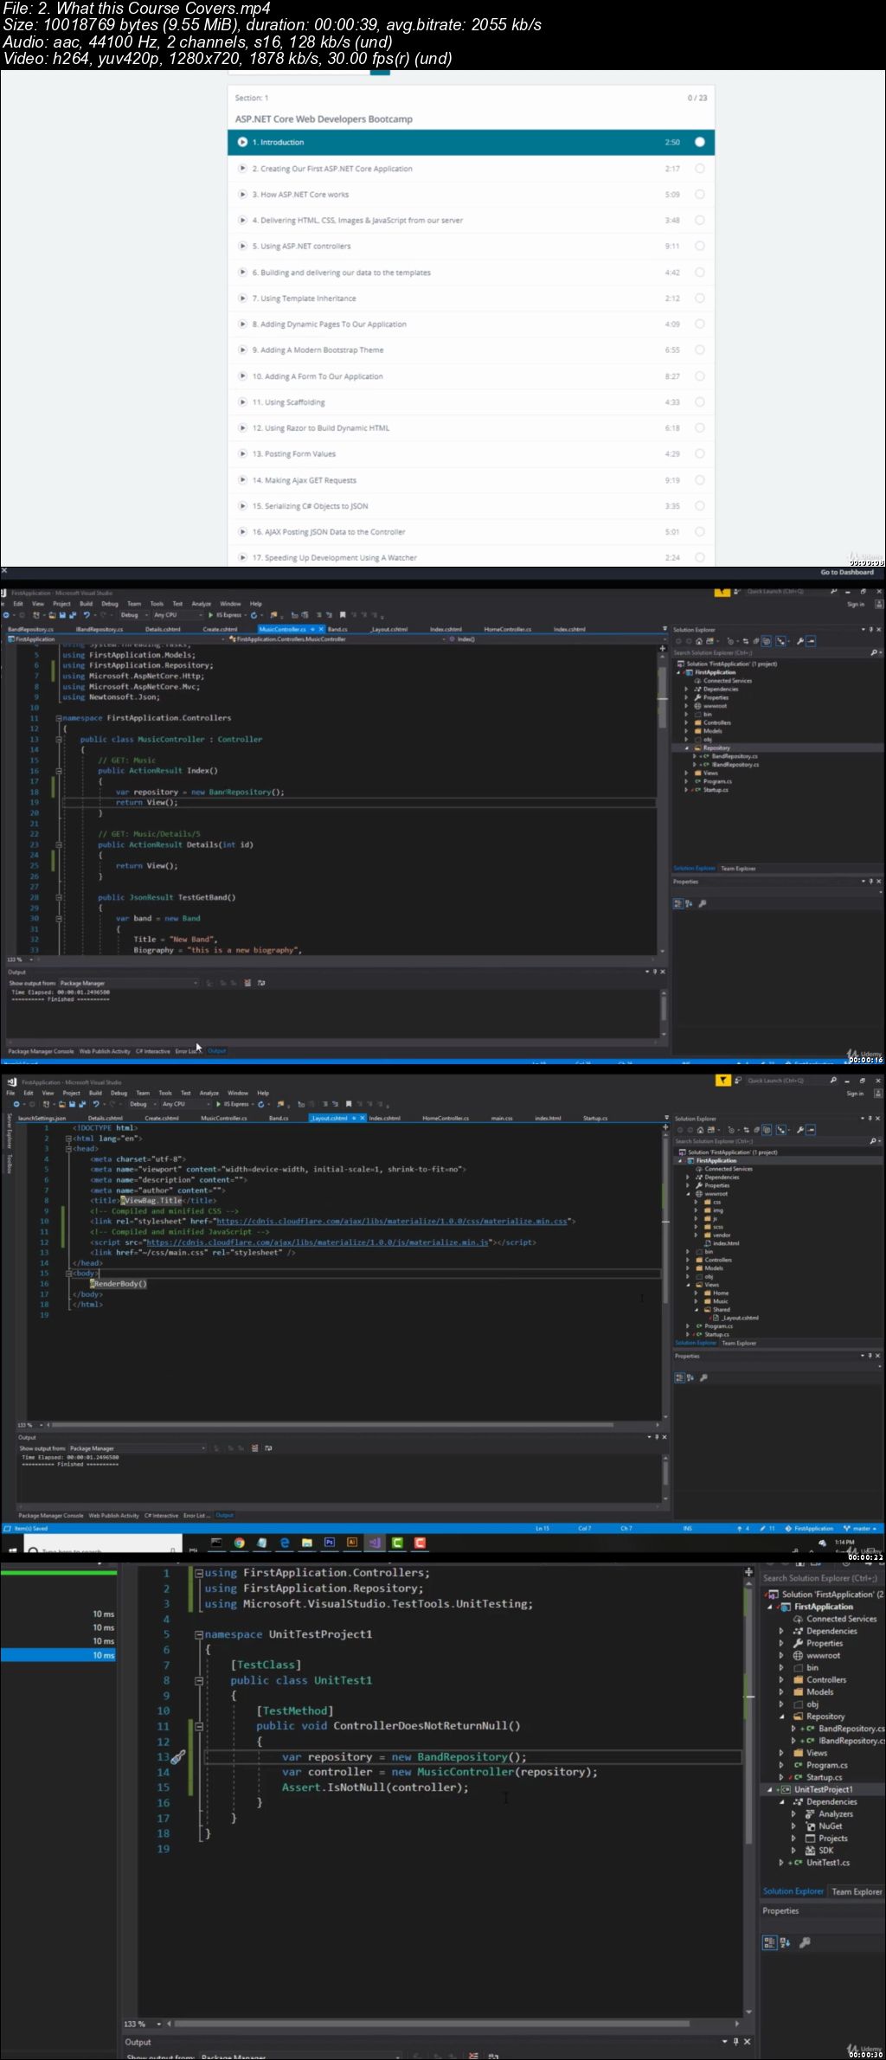Open Any CPU platform dropdown in _Layout.cshtml window
Viewport: 886px width, 2060px height.
point(184,1104)
